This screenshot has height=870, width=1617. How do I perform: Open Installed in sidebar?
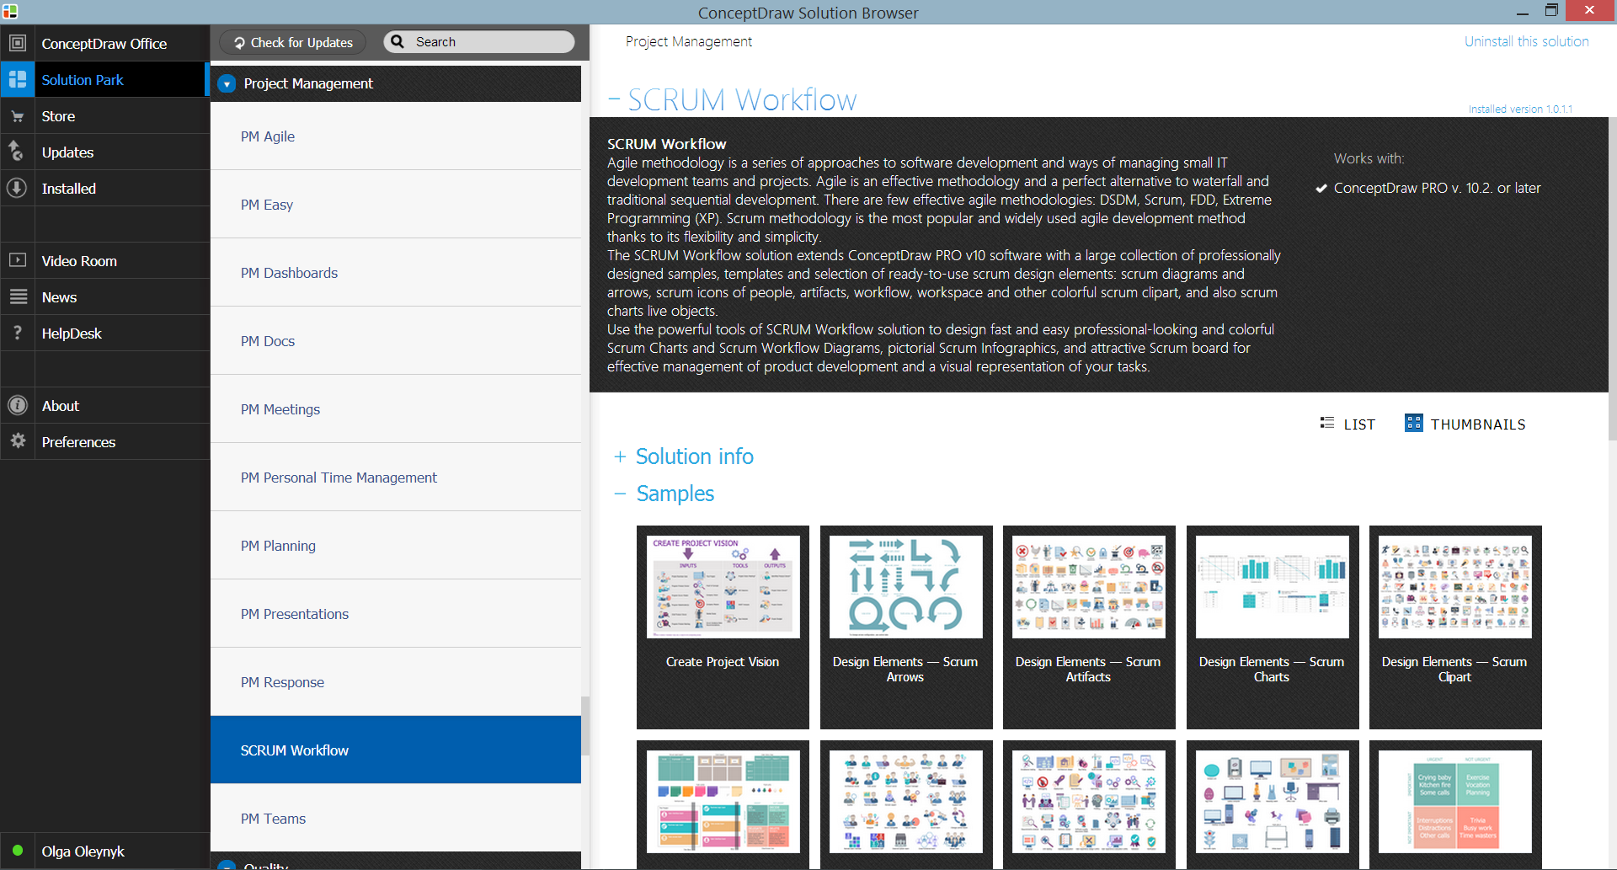[x=104, y=189]
